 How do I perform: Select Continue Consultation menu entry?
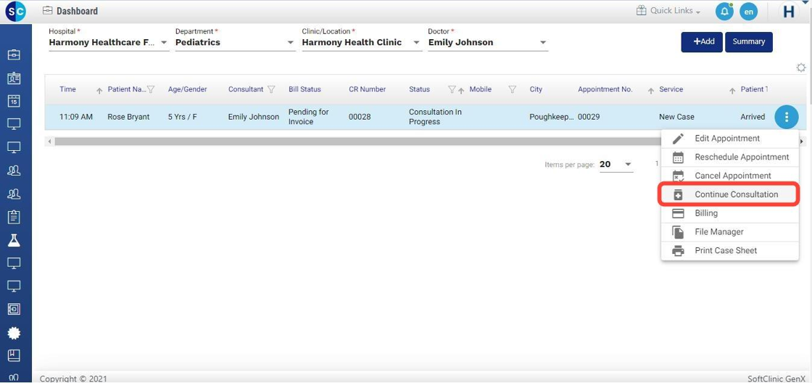click(x=729, y=194)
